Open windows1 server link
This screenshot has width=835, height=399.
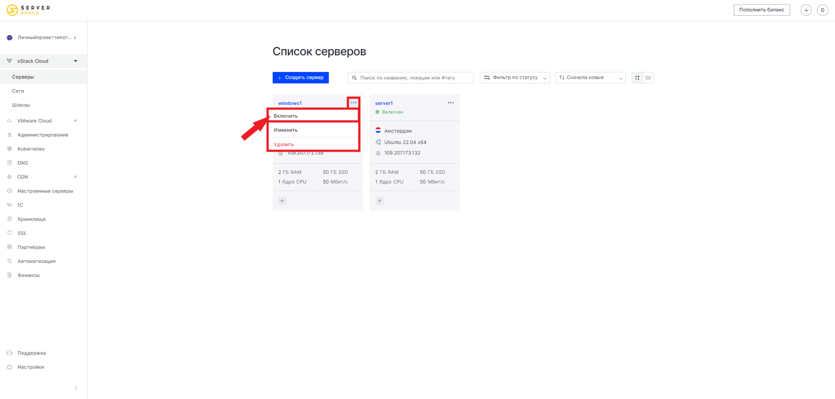(290, 103)
